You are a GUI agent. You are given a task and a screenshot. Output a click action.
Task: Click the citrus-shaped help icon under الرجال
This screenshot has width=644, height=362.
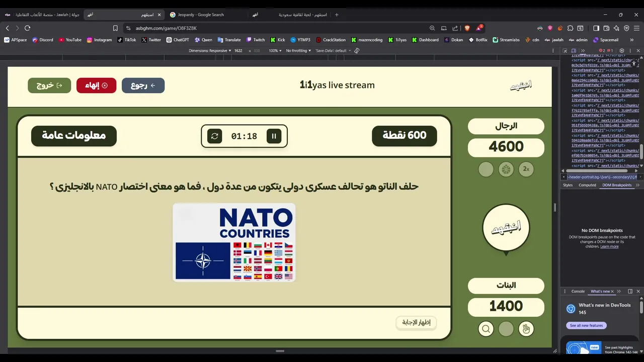506,169
